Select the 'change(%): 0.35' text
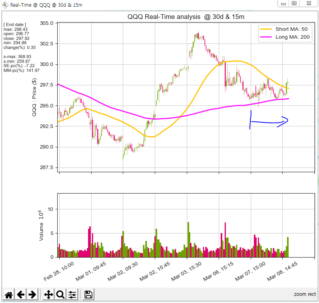 click(19, 48)
